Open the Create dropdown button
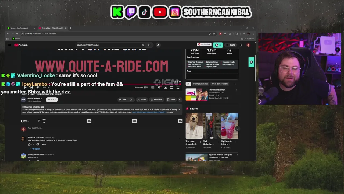The height and width of the screenshot is (194, 344). [x=230, y=45]
